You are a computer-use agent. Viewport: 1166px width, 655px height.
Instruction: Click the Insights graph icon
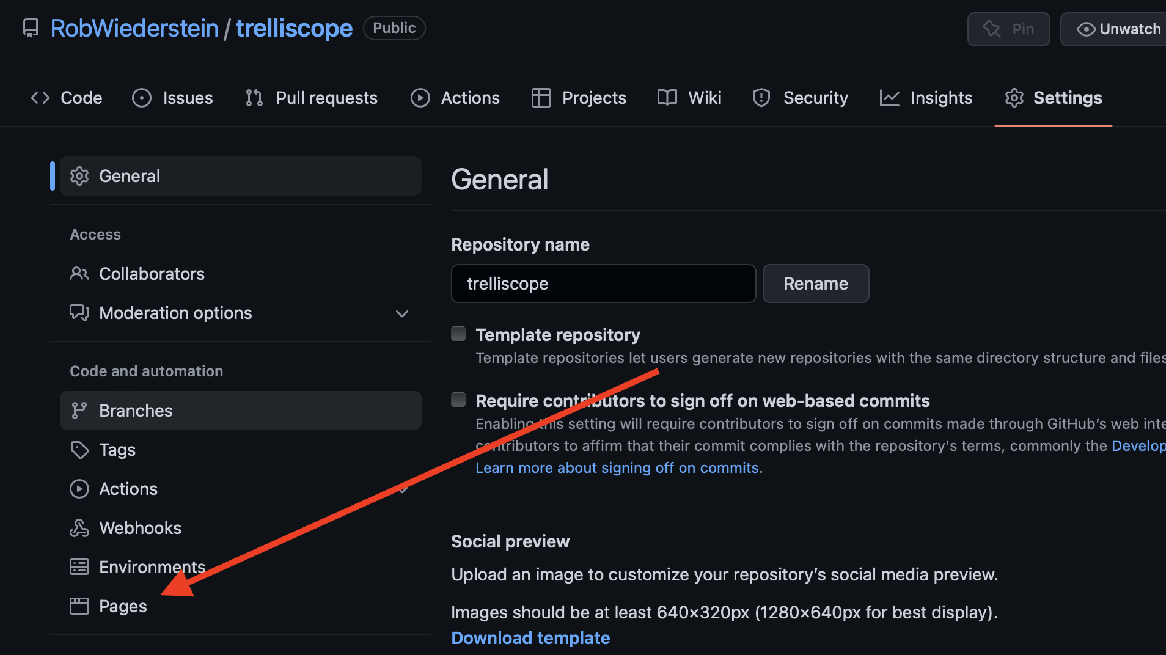tap(890, 98)
